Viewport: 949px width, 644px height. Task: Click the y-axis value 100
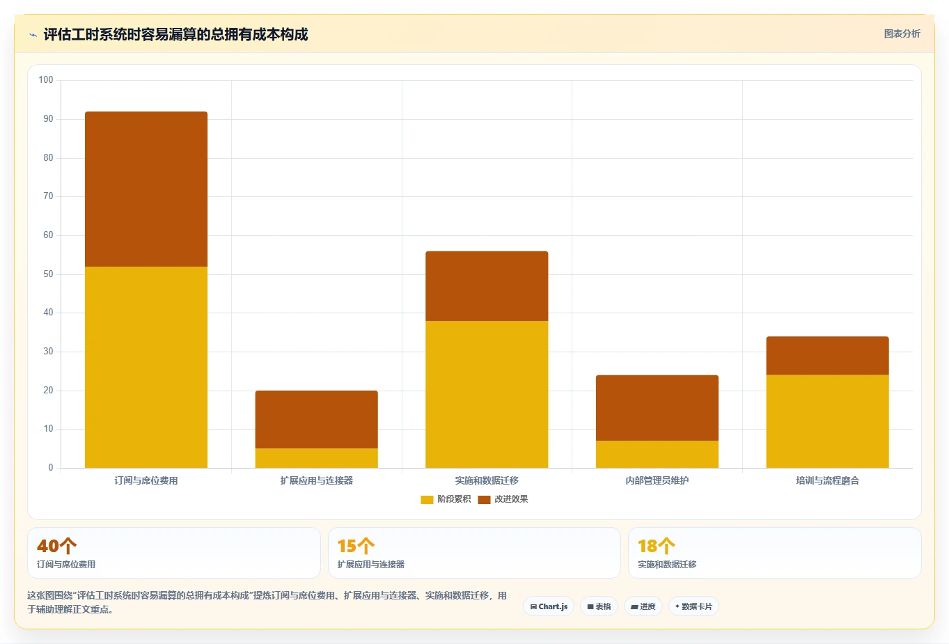pos(46,80)
